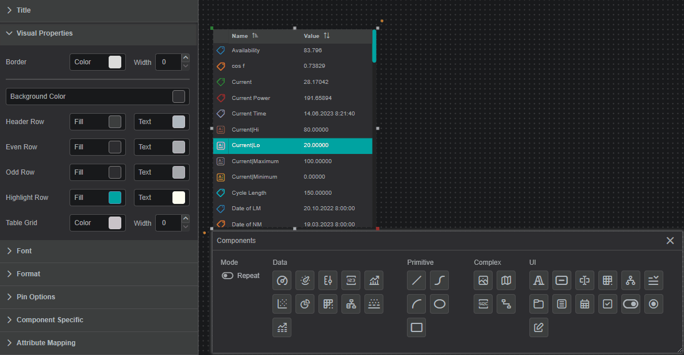
Task: Click the Border Width input field
Action: pos(169,63)
